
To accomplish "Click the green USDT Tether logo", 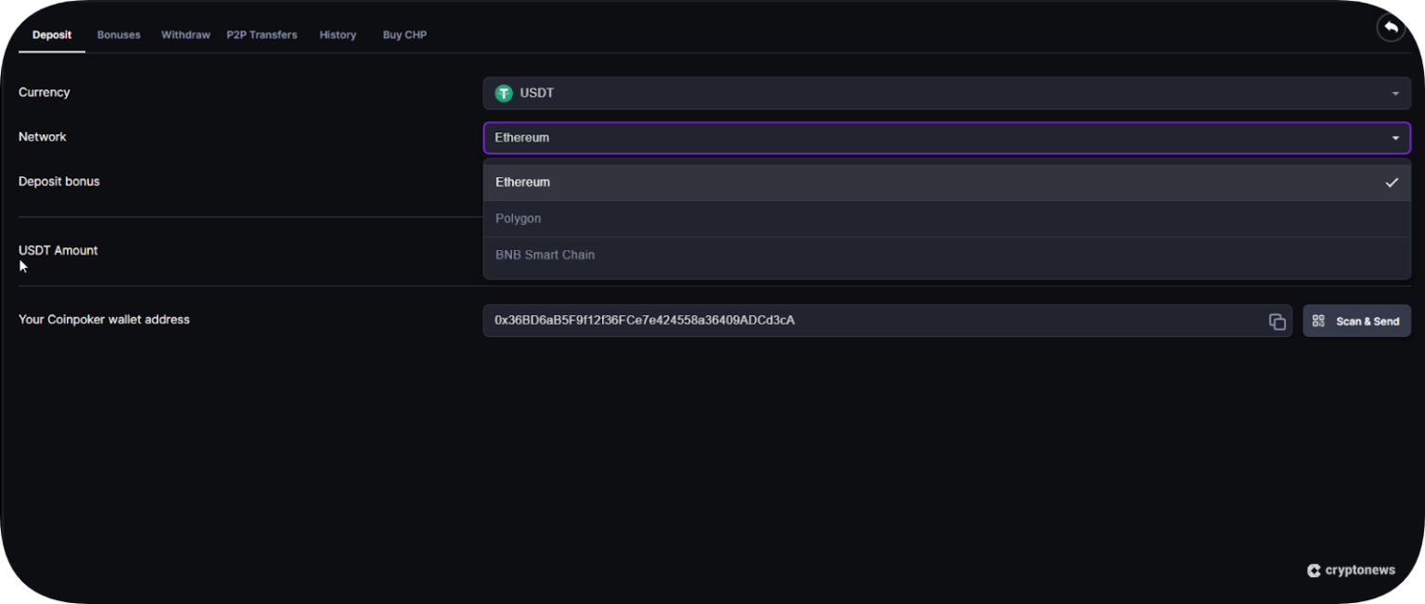I will tap(504, 94).
